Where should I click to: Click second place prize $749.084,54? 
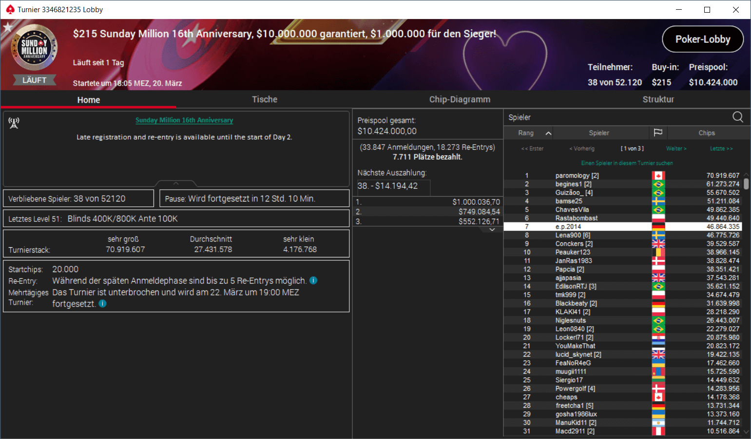(479, 212)
